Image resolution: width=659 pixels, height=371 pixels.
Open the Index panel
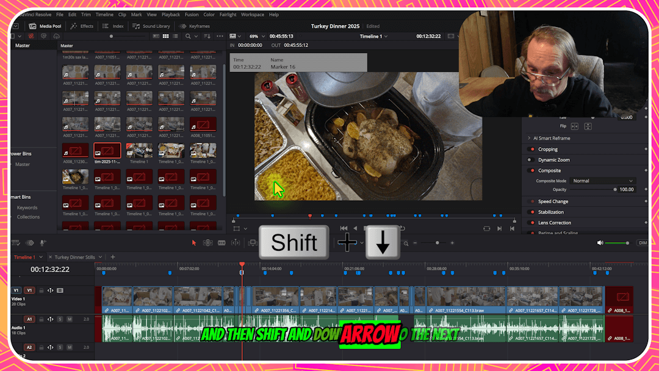[x=113, y=26]
